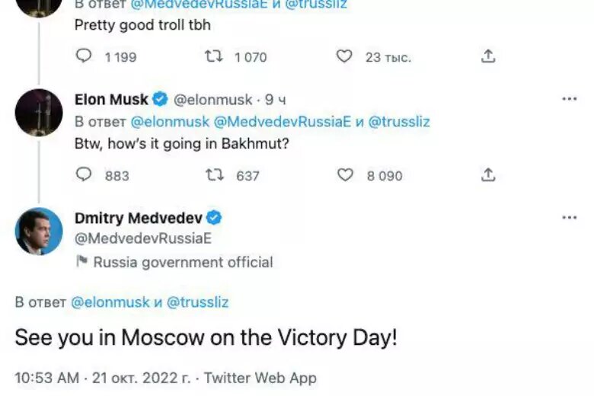Share the Bakhmut tweet

tap(488, 175)
